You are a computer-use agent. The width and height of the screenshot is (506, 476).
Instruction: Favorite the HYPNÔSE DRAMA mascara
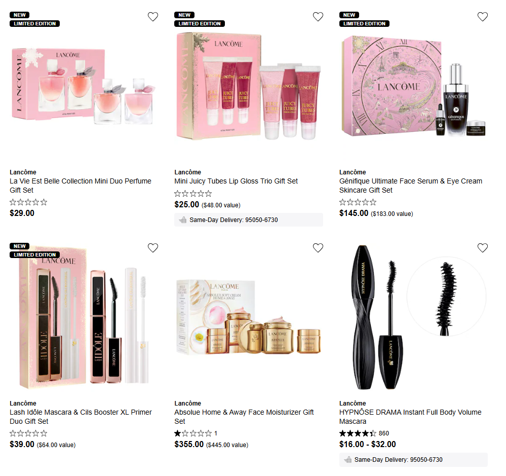[x=482, y=248]
